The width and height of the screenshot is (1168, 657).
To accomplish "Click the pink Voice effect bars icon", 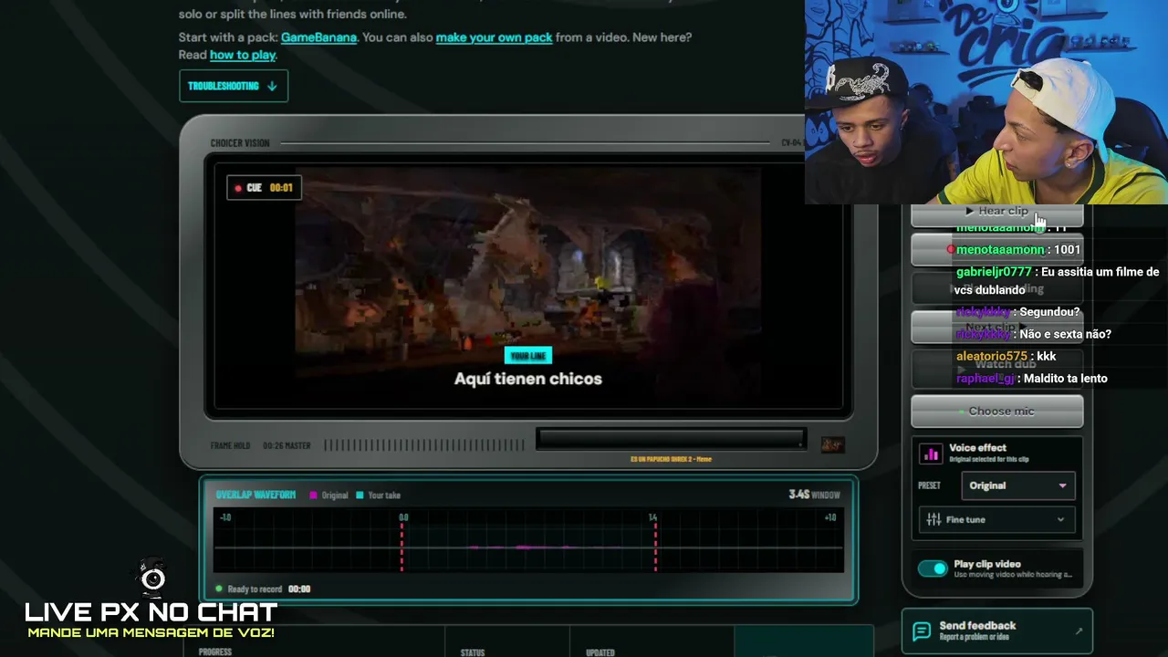I will click(x=932, y=454).
